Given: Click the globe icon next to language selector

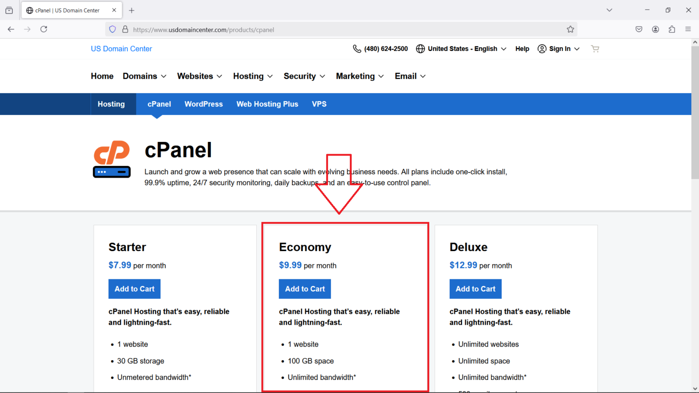Looking at the screenshot, I should tap(420, 49).
